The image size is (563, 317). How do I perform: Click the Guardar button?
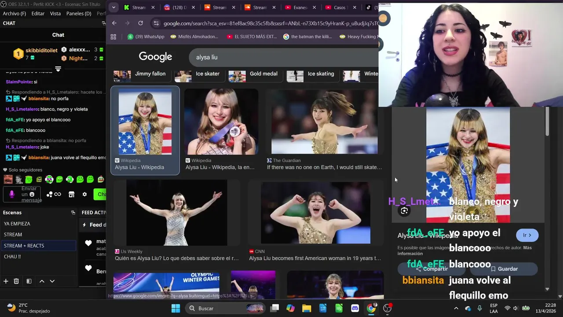(504, 269)
